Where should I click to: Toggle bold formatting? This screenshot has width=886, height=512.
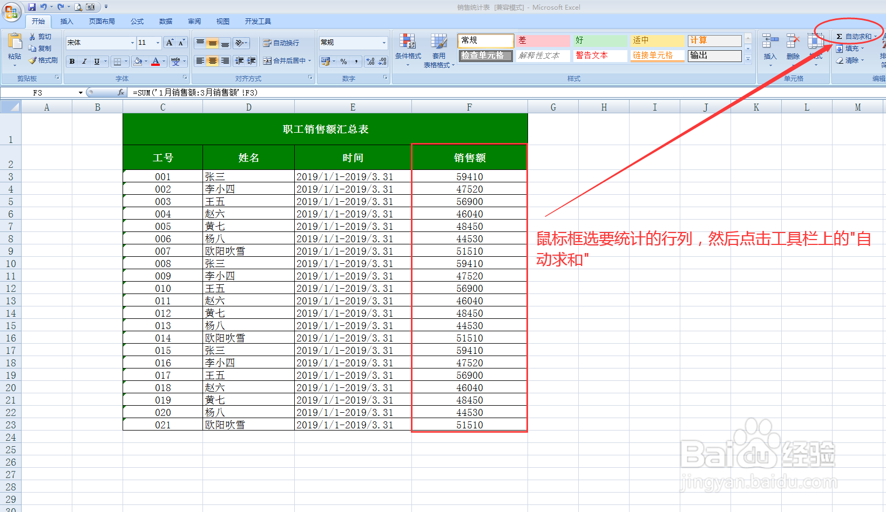[71, 61]
